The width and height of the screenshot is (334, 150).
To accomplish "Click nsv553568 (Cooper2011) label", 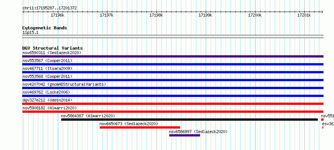I will tap(47, 76).
